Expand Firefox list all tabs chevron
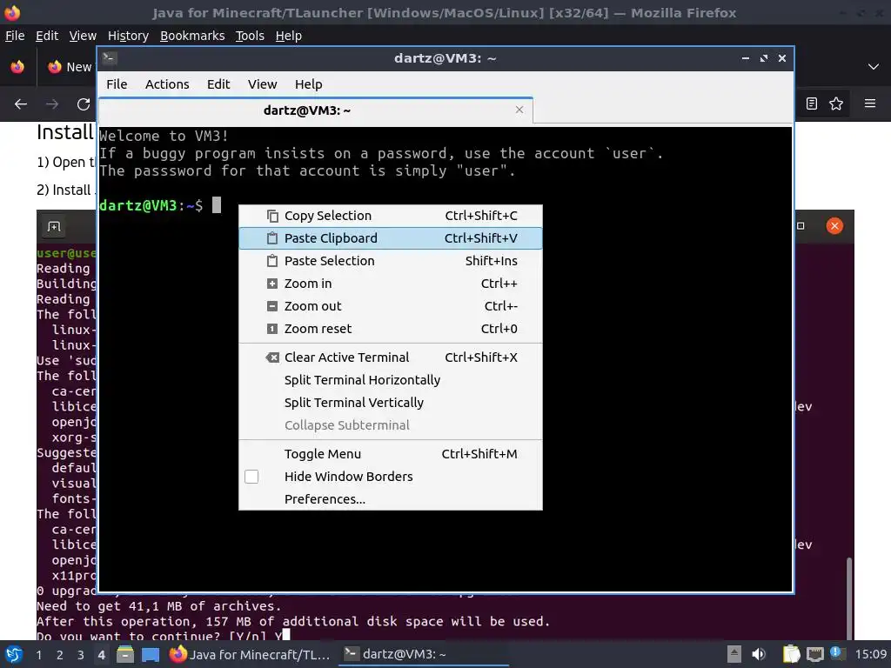This screenshot has width=891, height=668. pos(874,67)
